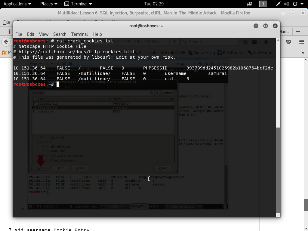Click Firefox back arrow button

coord(6,42)
